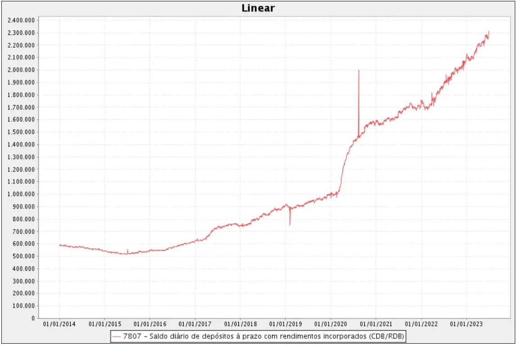
Task: Click the red line swatch in the legend
Action: (x=117, y=336)
